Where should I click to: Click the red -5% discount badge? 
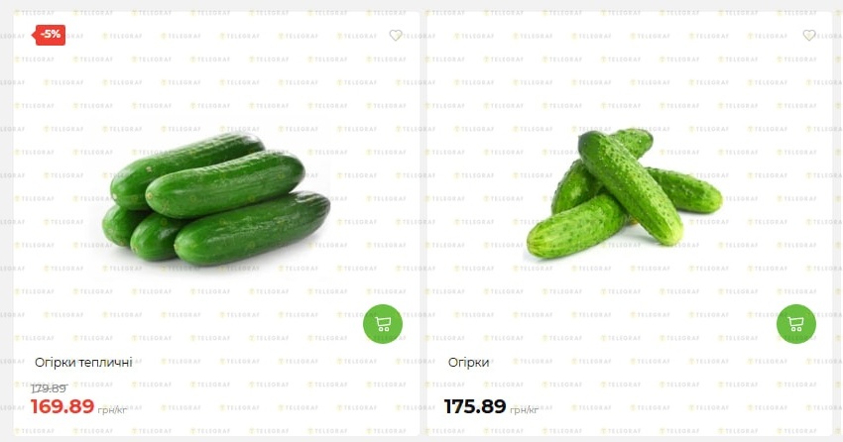pos(50,35)
